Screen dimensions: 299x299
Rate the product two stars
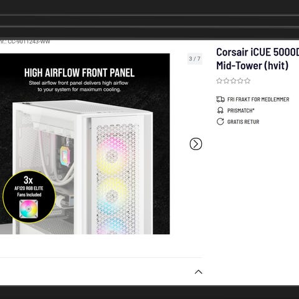[x=226, y=80]
